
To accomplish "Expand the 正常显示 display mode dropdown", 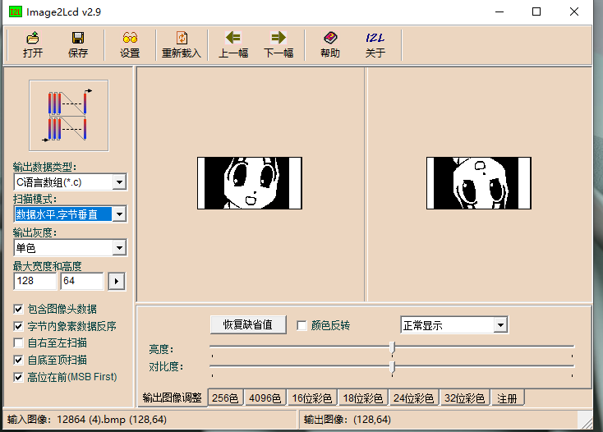I will pos(500,325).
